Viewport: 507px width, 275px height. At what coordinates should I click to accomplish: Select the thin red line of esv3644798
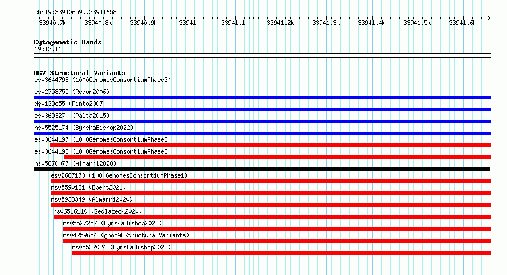262,85
